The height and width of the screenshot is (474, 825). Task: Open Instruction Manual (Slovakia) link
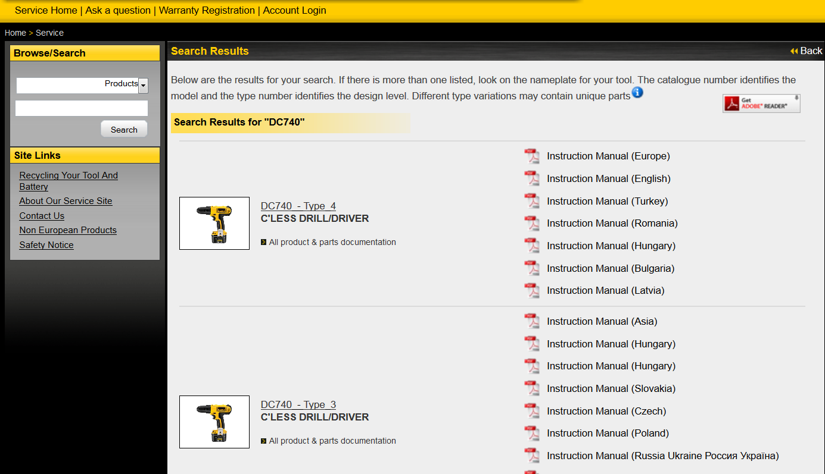611,389
